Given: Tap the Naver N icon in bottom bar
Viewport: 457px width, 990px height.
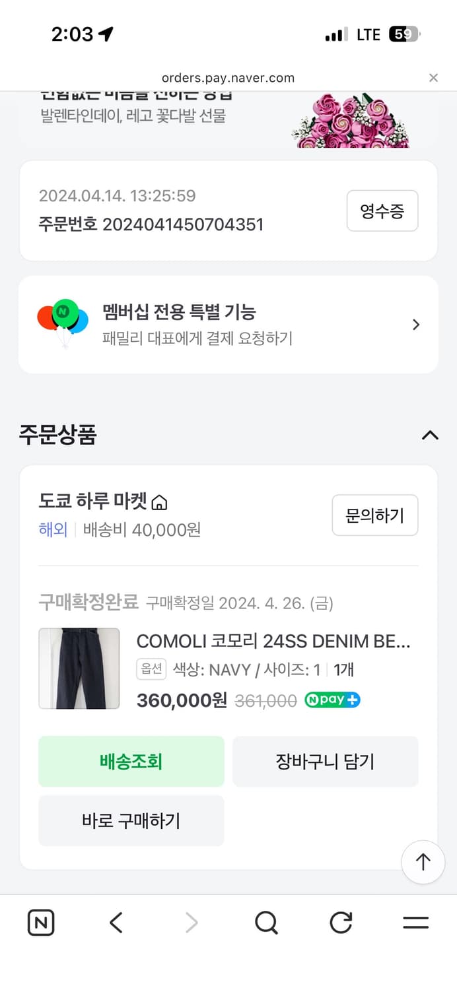Looking at the screenshot, I should coord(40,923).
